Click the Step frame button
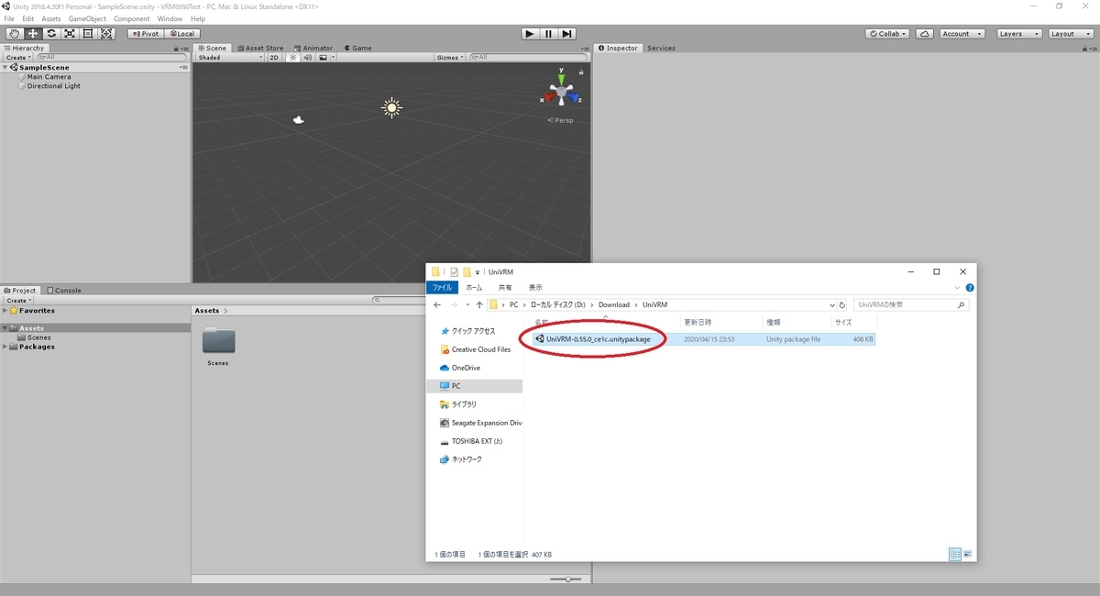 tap(566, 34)
